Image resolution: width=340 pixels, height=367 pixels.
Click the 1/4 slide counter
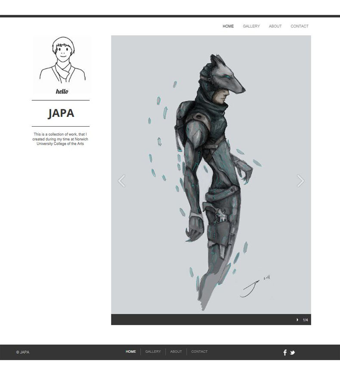[x=306, y=320]
